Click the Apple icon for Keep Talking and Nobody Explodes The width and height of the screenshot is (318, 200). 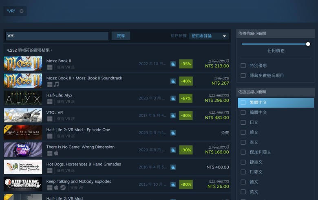tap(56, 187)
